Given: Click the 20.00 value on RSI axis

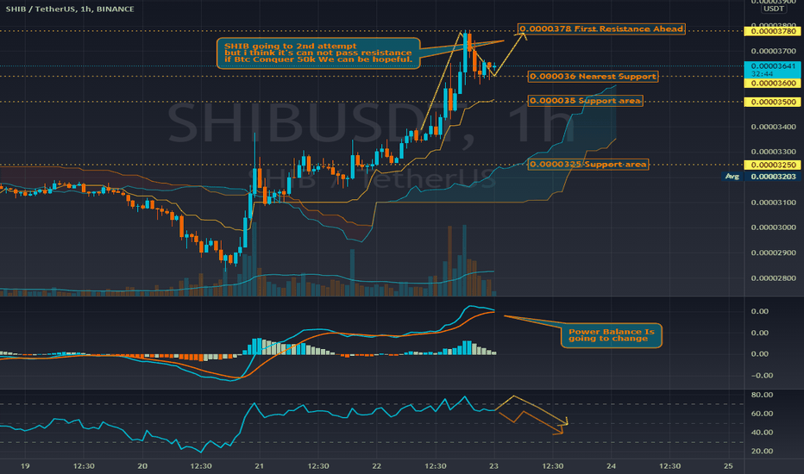Looking at the screenshot, I should point(762,451).
